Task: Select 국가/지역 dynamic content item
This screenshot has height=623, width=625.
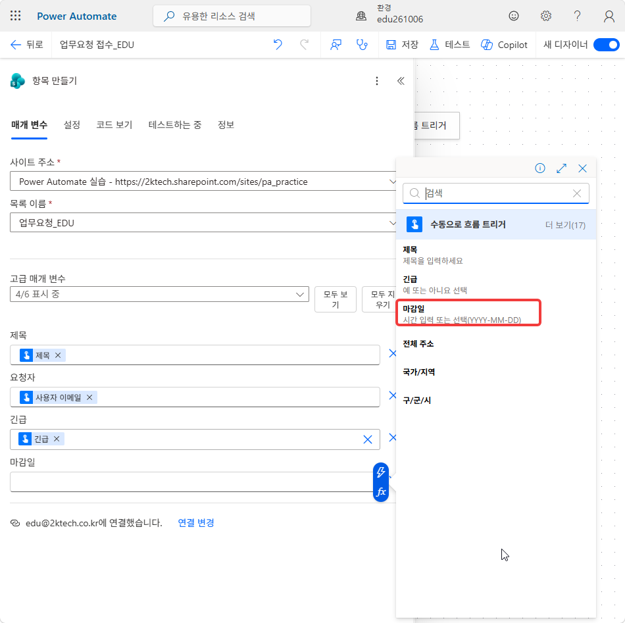Action: pyautogui.click(x=495, y=372)
